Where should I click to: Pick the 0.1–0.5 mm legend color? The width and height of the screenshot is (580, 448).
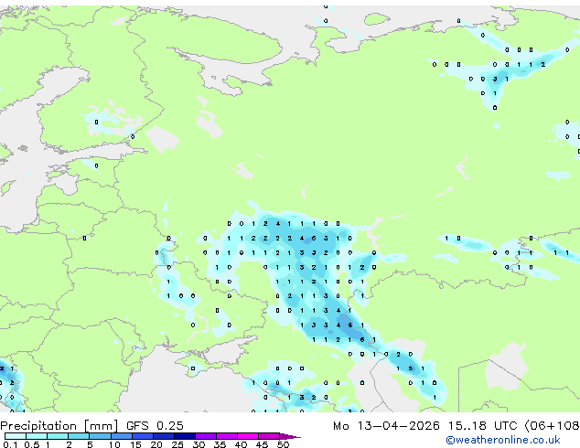coord(16,436)
